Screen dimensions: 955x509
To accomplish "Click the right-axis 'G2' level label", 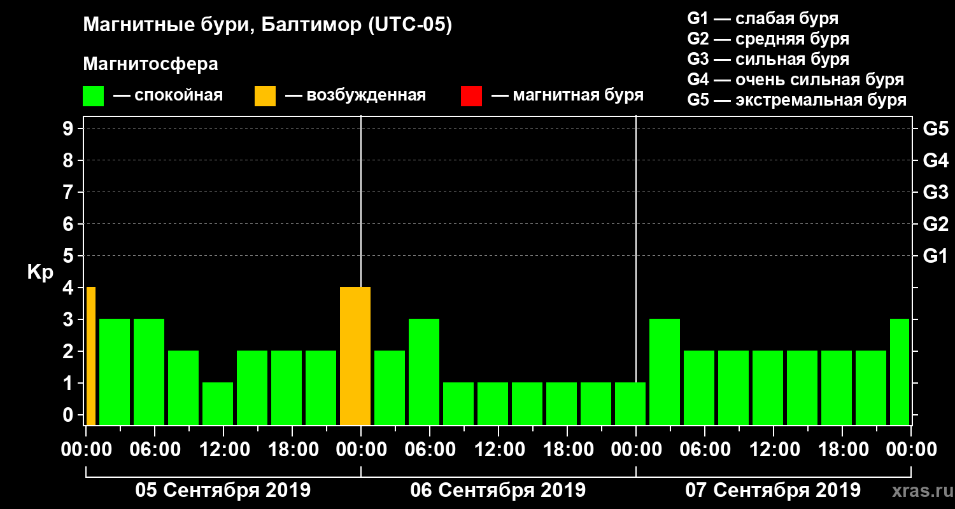I will pos(935,224).
